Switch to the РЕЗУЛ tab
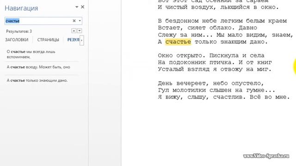Viewport: 296px width, 166px height. coord(73,40)
